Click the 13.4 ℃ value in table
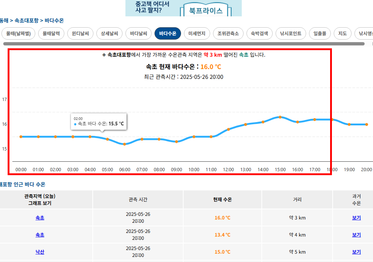 coord(222,235)
